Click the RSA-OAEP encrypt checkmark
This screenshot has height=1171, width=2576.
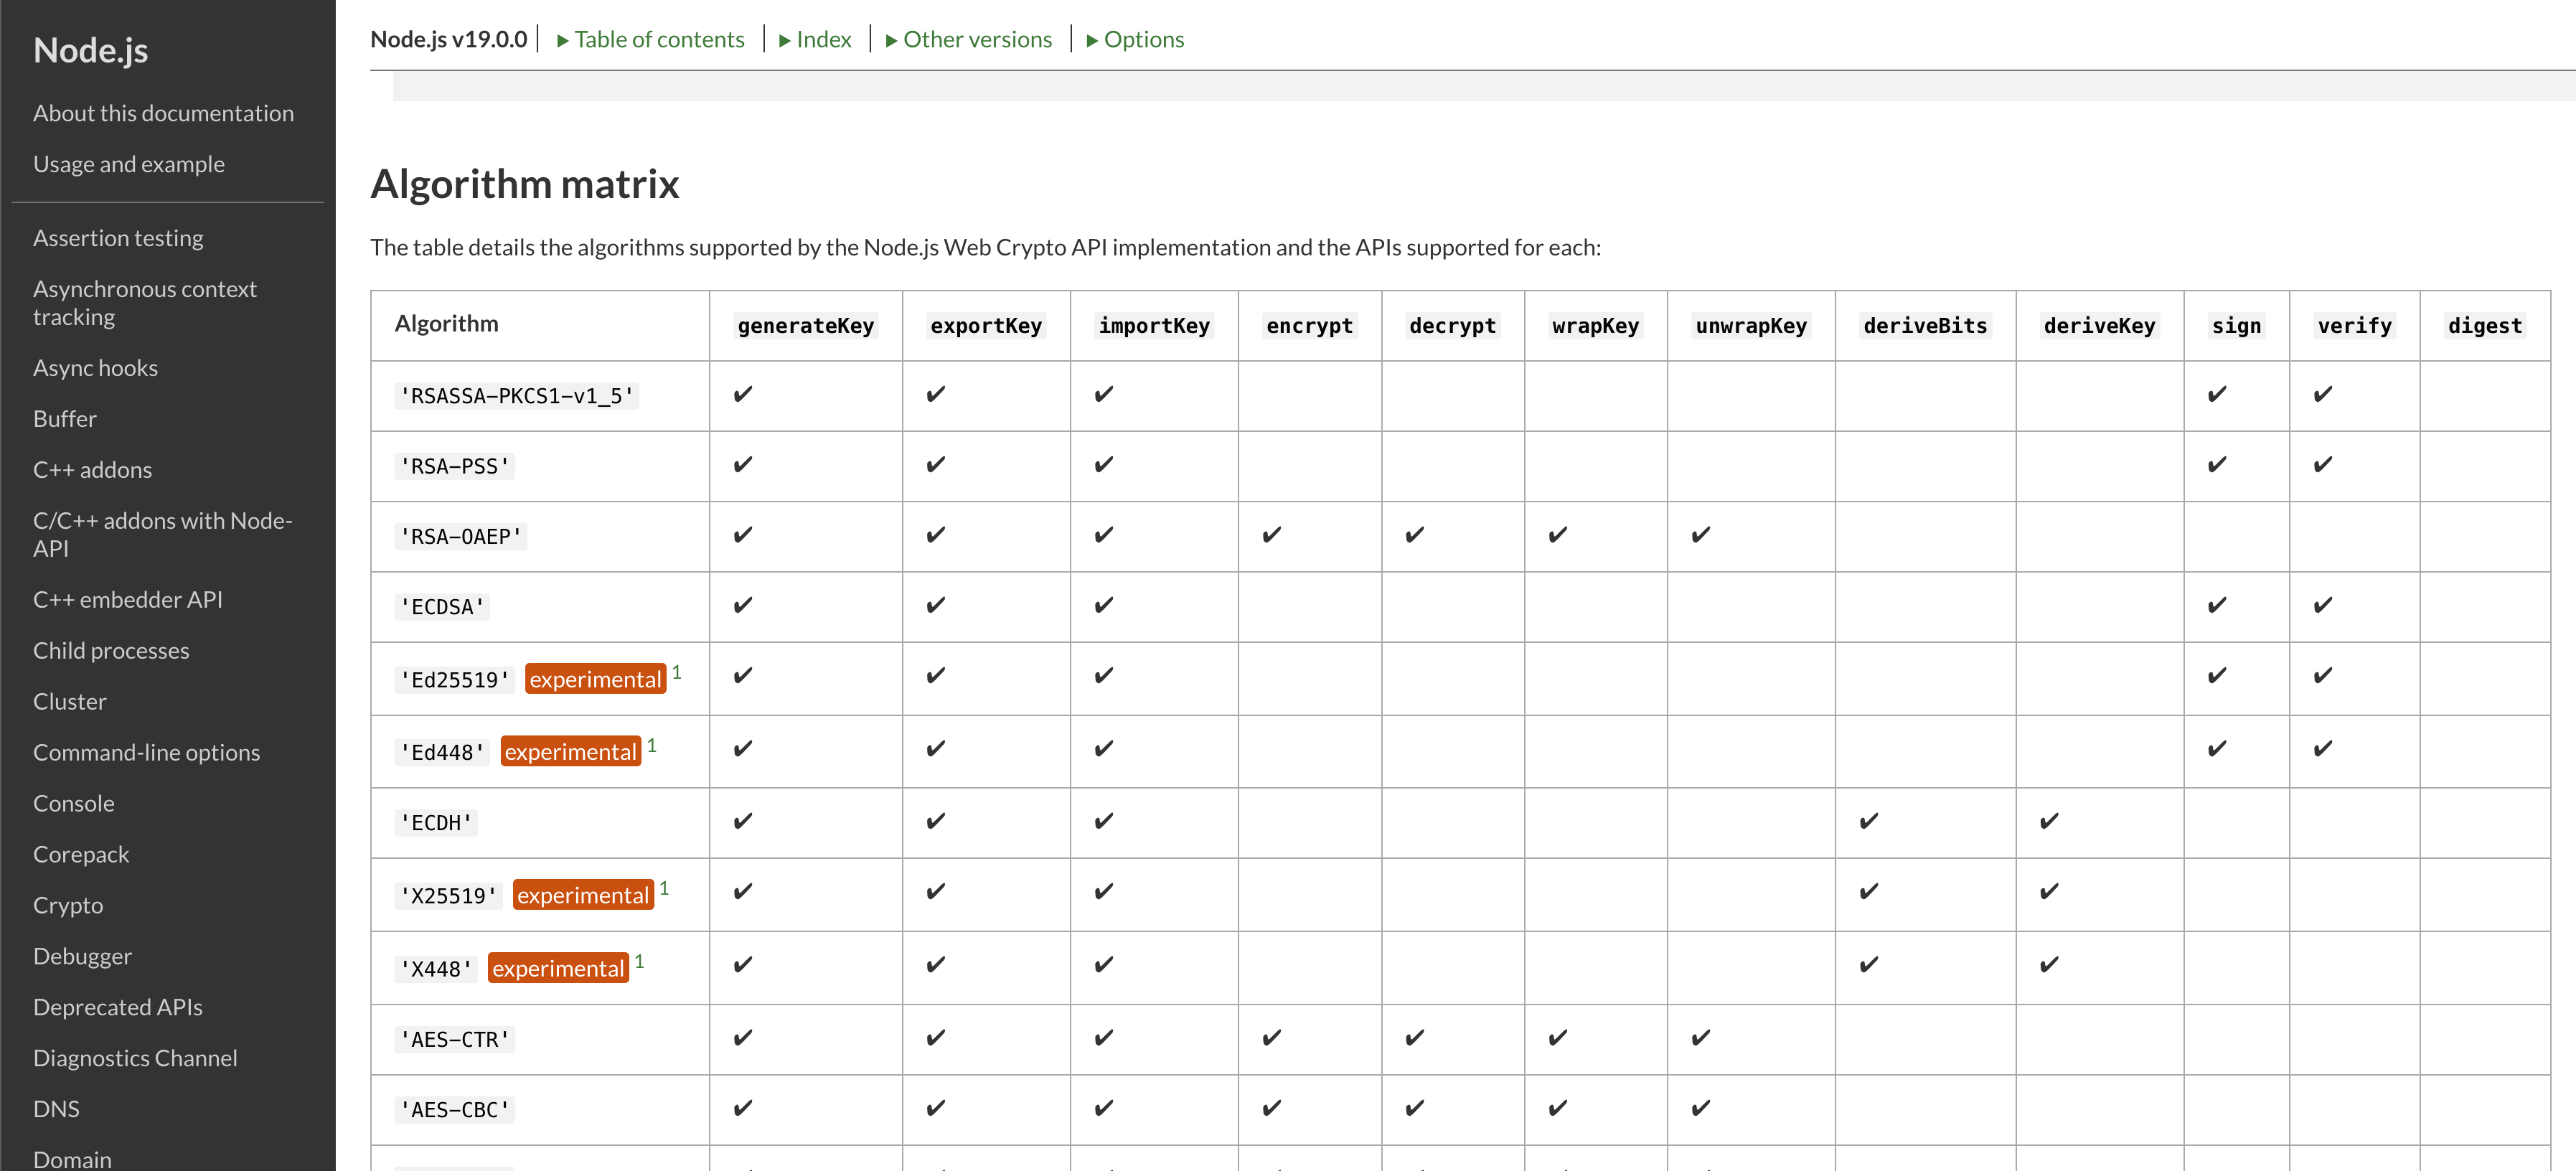(1271, 535)
